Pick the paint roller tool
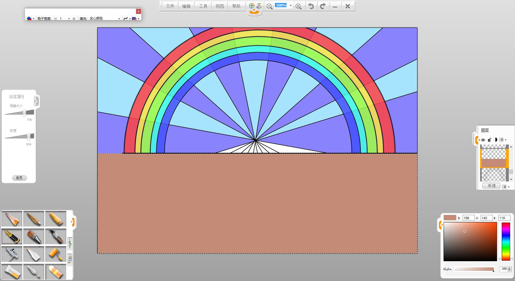This screenshot has width=515, height=281. 56,254
